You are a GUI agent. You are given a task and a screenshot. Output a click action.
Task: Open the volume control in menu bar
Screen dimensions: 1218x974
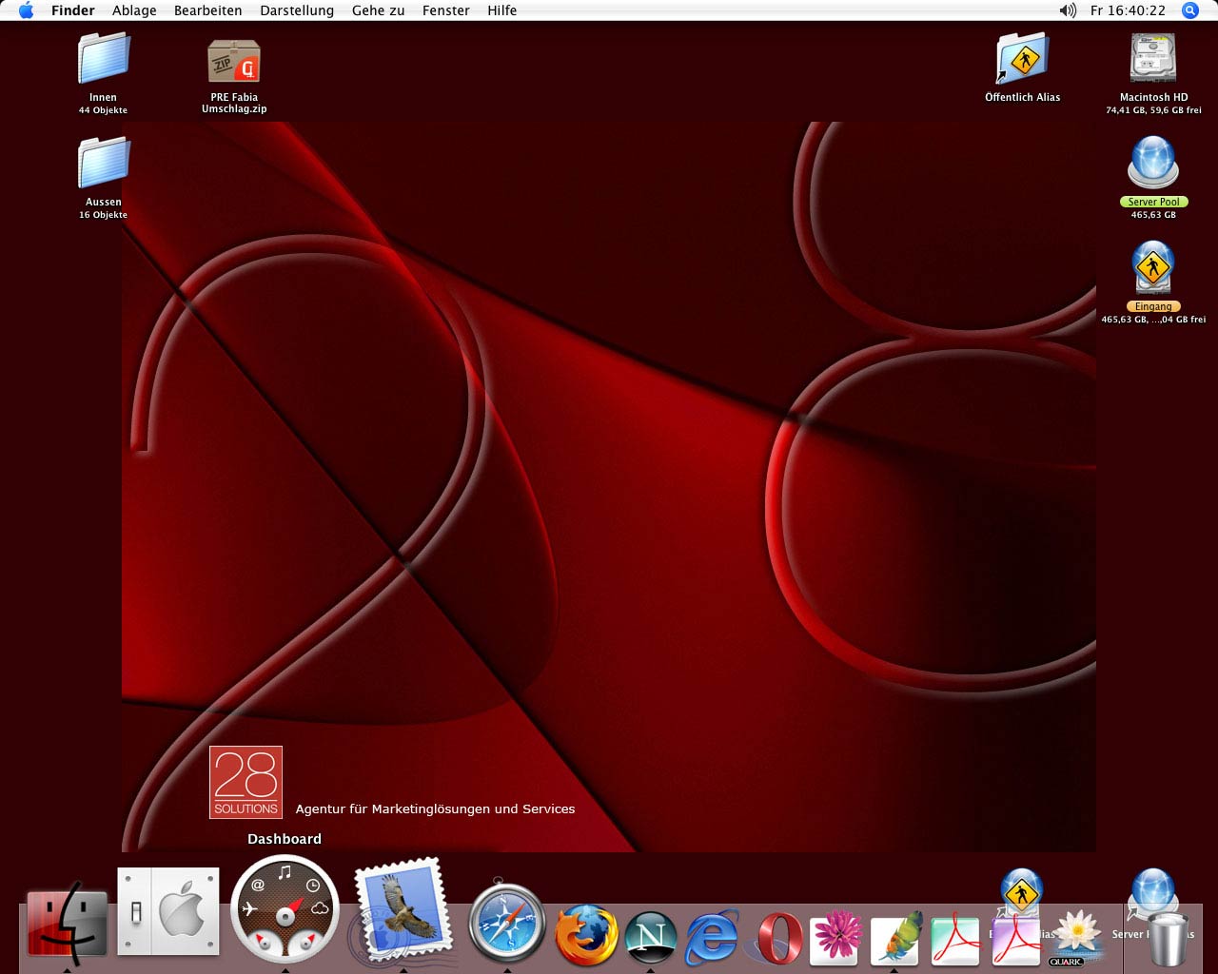click(1068, 10)
